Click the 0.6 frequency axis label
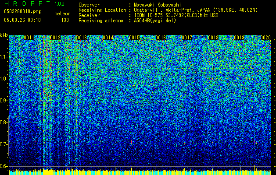This screenshot has width=276, height=175. tap(4, 166)
